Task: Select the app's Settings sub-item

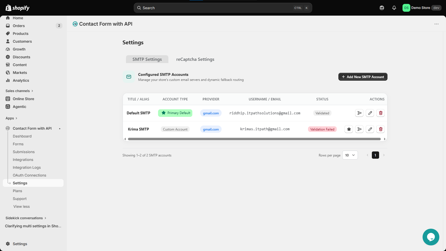Action: coord(33,183)
